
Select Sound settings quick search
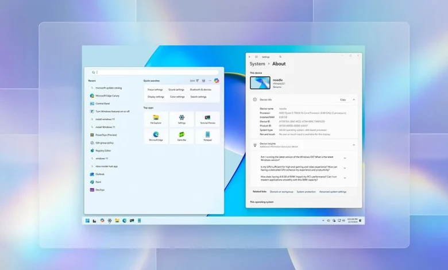click(176, 90)
